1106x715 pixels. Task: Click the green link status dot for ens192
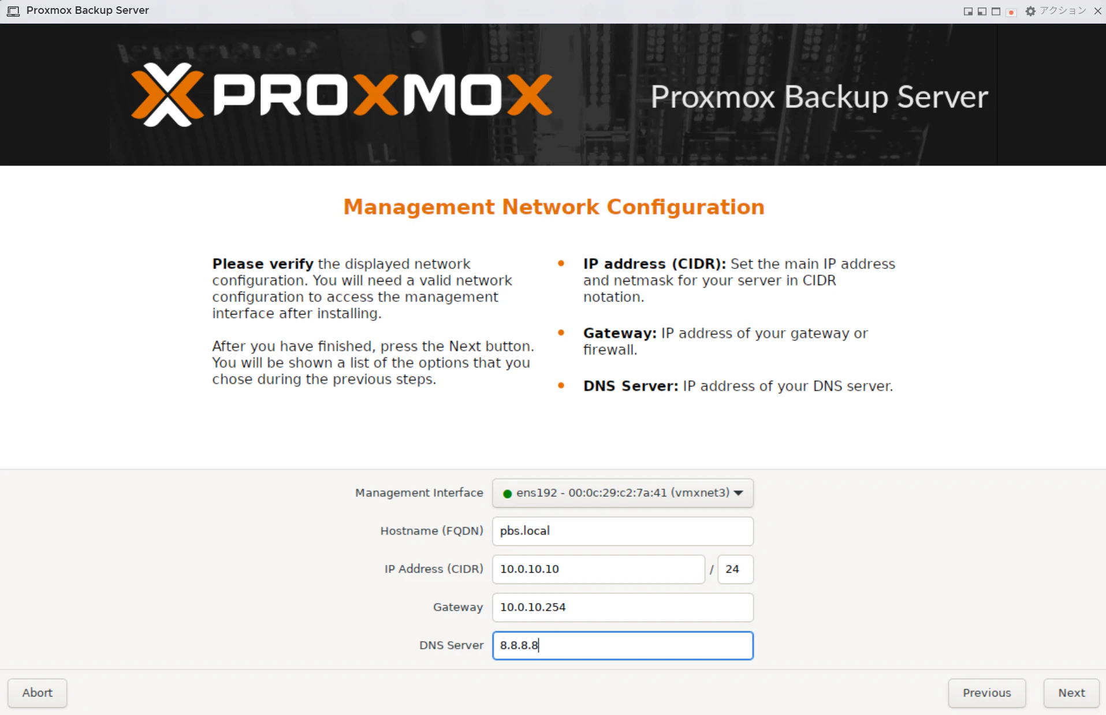click(507, 493)
